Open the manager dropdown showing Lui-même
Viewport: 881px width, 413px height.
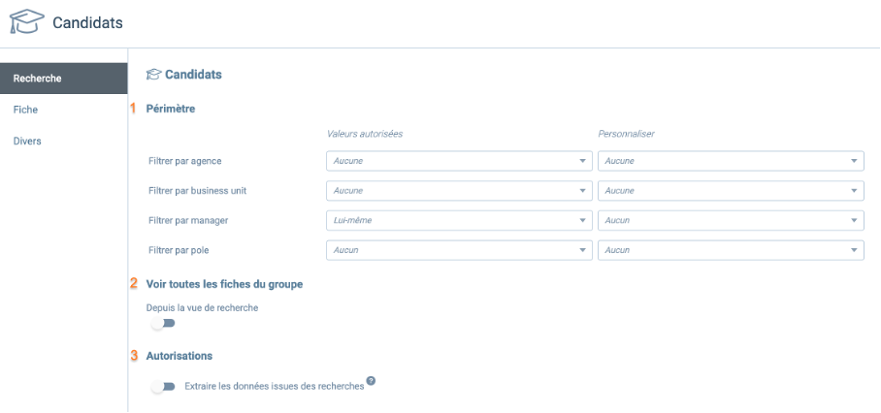459,220
